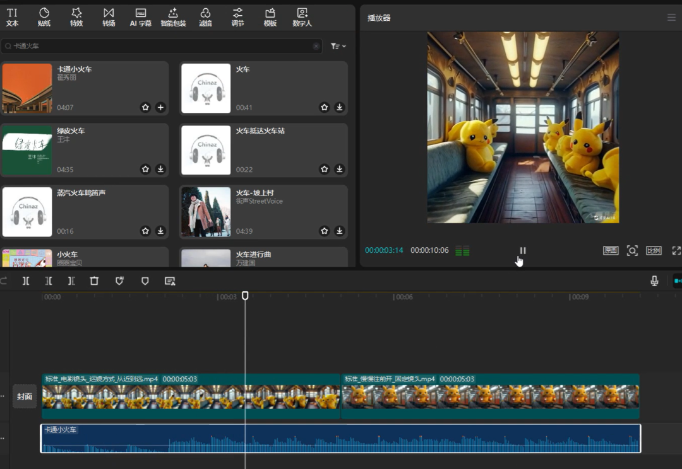This screenshot has width=682, height=469.
Task: Download the 火车 00:41 audio
Action: (340, 107)
